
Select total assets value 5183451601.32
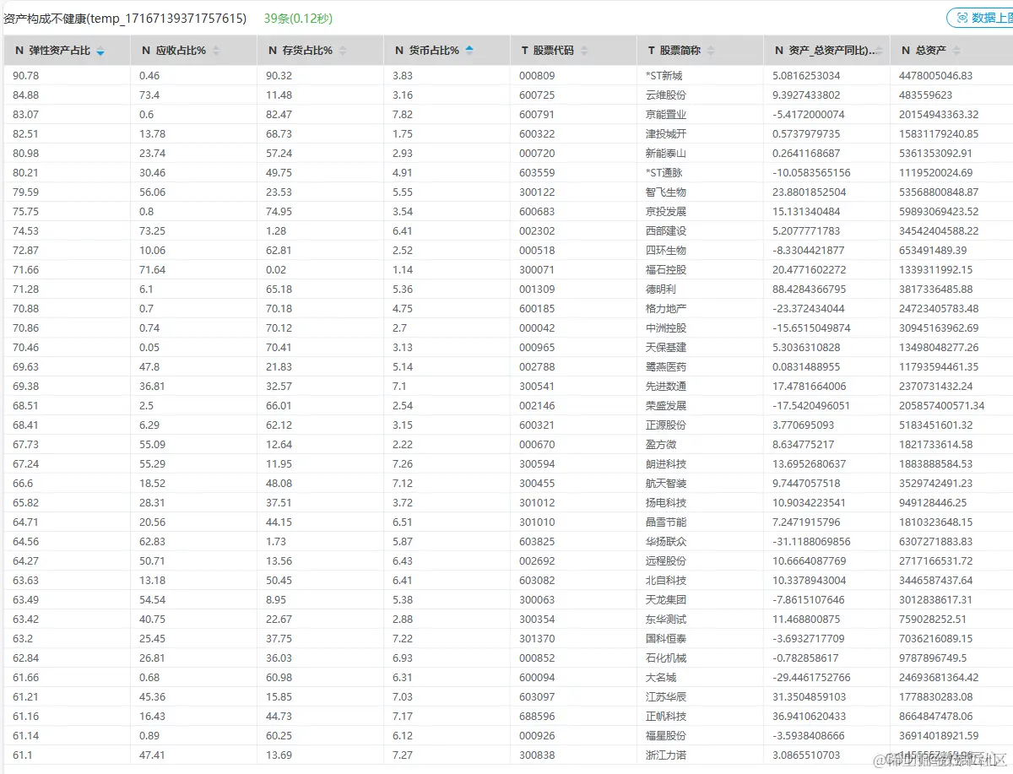click(x=936, y=425)
